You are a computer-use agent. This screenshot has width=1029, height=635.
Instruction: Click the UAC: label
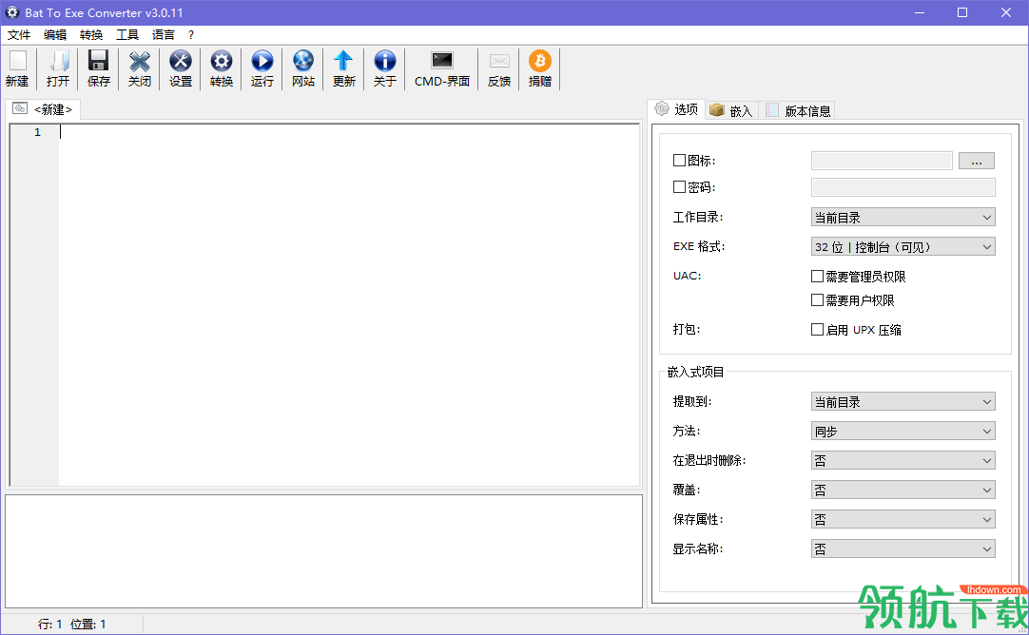687,276
